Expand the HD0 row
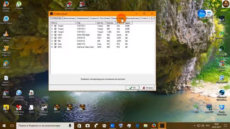This screenshot has width=230, height=129. [52, 35]
